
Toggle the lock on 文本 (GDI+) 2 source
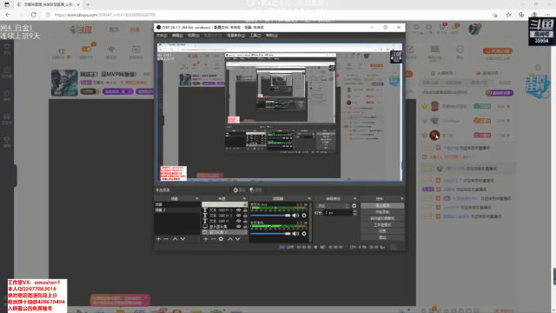click(245, 216)
